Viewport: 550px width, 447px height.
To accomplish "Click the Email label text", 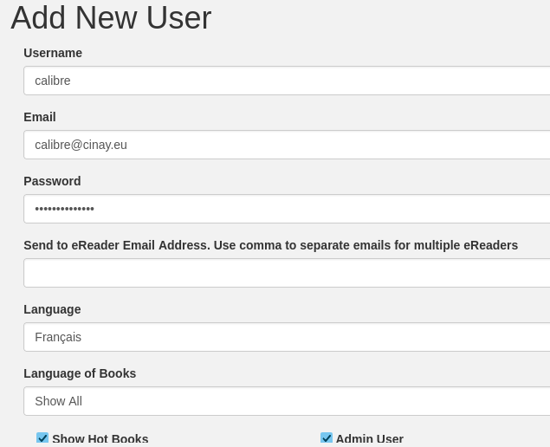I will [40, 117].
